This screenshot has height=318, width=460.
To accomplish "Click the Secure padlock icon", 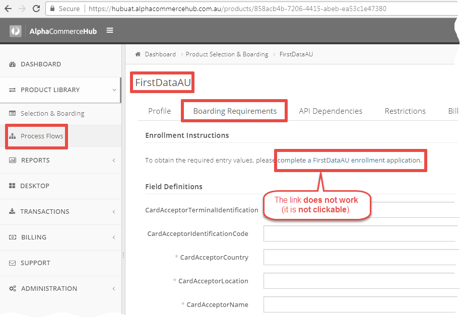I will [52, 9].
